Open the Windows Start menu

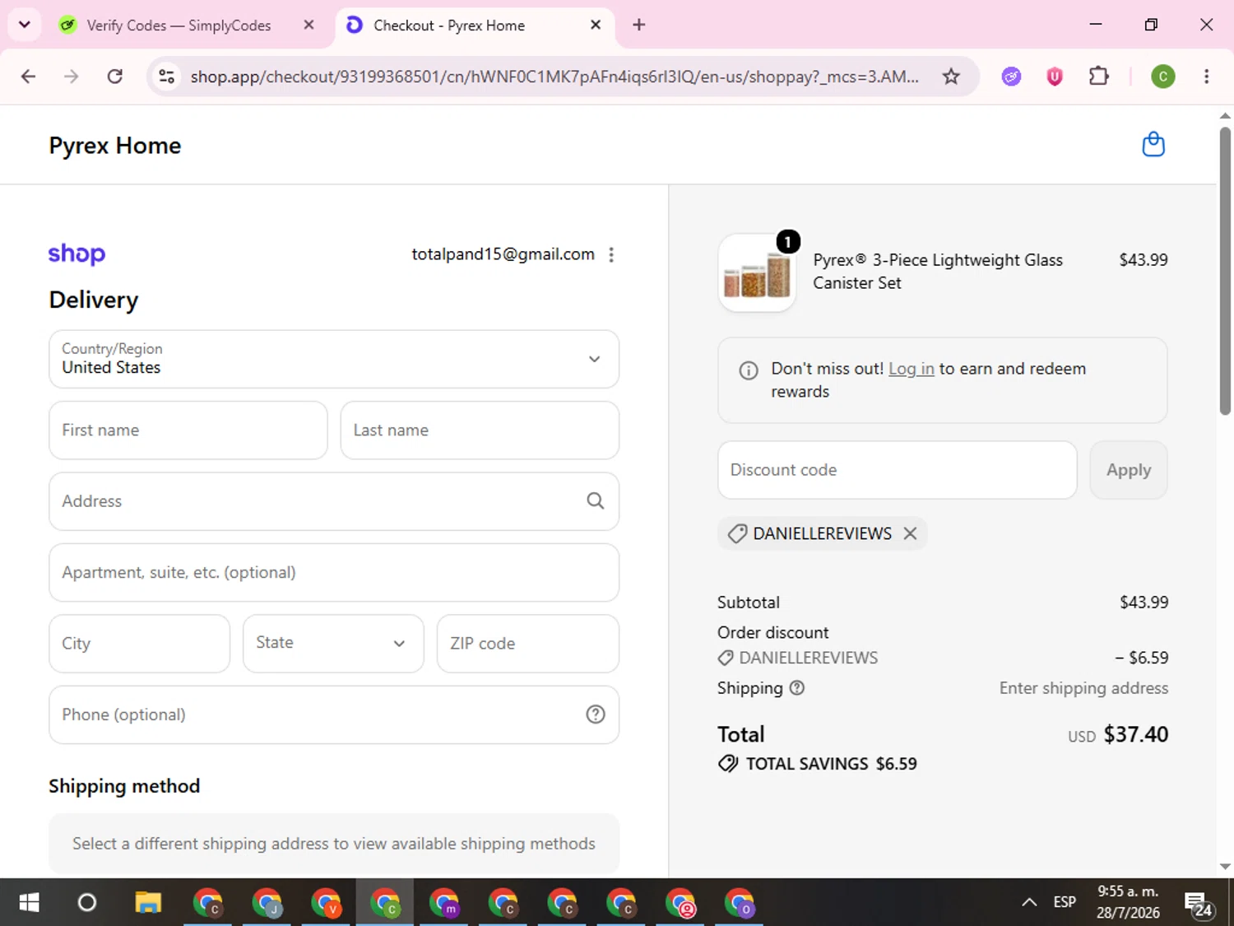29,903
